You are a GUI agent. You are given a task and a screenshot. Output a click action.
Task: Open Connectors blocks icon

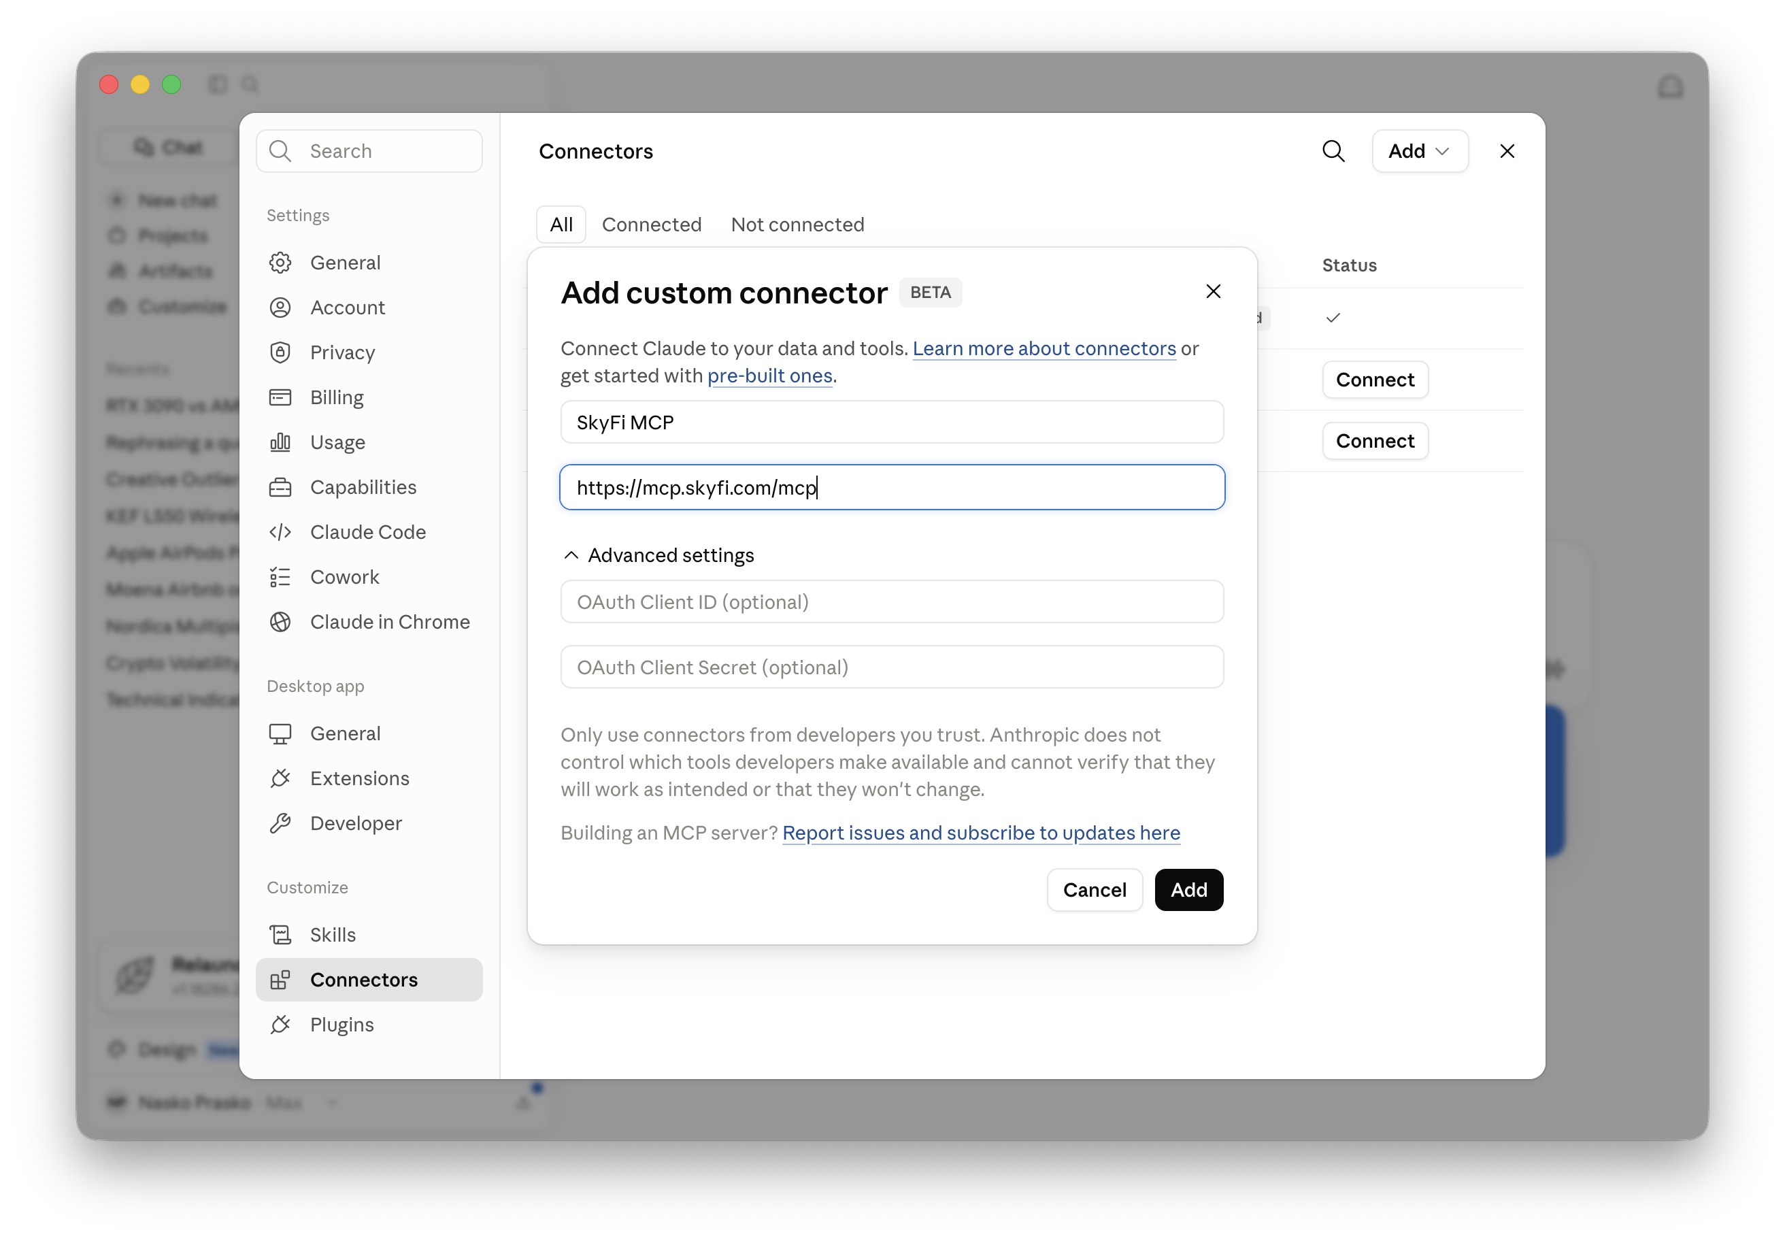click(280, 980)
